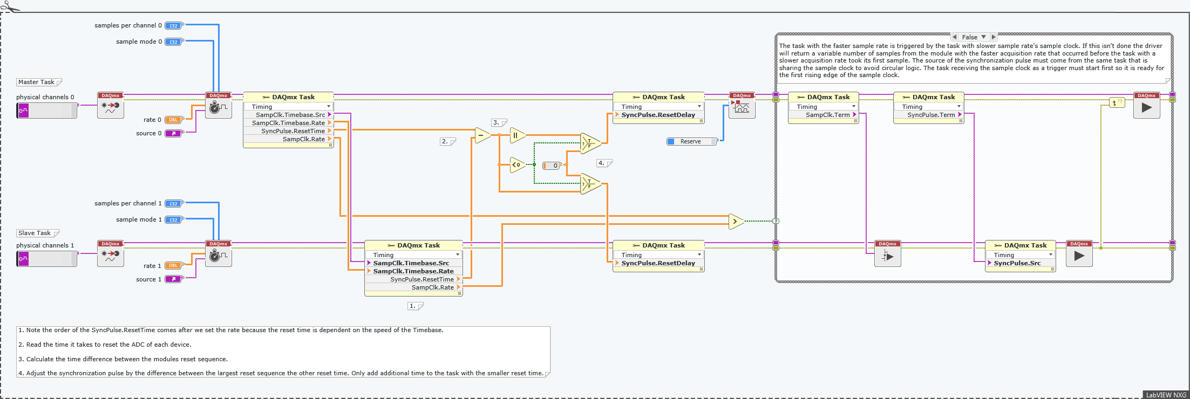Click the DAQmx Control Task node
Screen dimensions: 1190x399
(x=742, y=106)
